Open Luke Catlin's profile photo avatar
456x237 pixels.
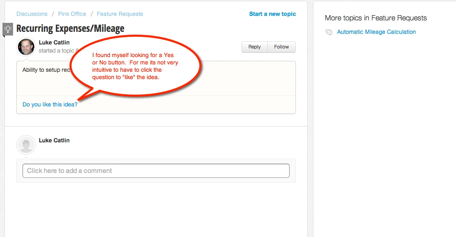point(26,47)
